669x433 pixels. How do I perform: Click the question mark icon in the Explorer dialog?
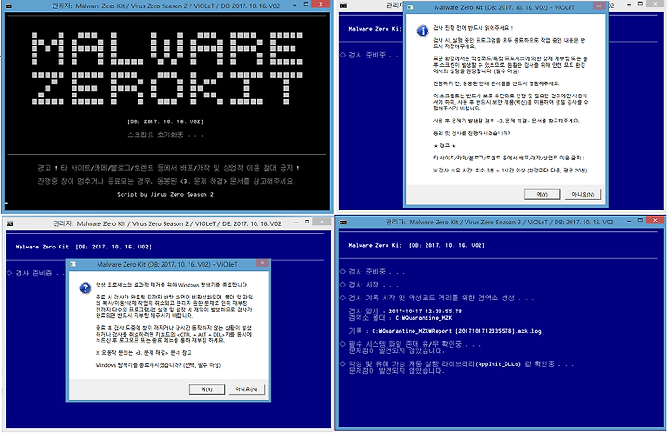pyautogui.click(x=85, y=288)
